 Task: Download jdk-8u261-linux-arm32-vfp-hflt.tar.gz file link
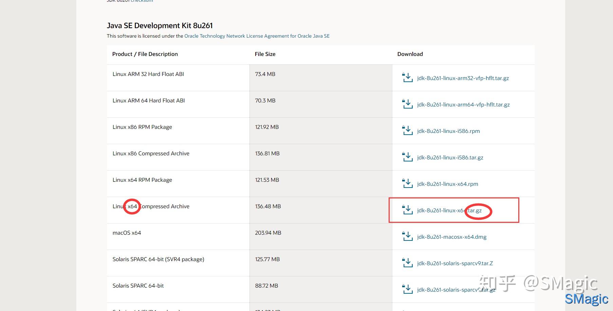pyautogui.click(x=463, y=78)
